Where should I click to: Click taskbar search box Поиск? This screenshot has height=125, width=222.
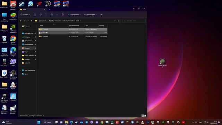pyautogui.click(x=48, y=122)
